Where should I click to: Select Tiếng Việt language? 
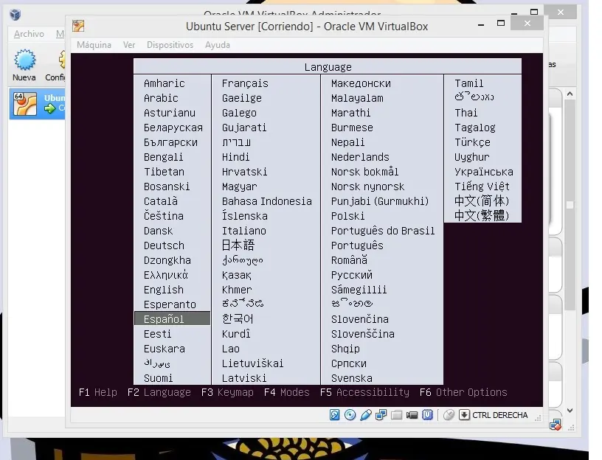click(x=482, y=186)
